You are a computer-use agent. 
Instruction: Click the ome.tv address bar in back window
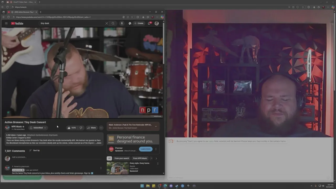(x=150, y=7)
